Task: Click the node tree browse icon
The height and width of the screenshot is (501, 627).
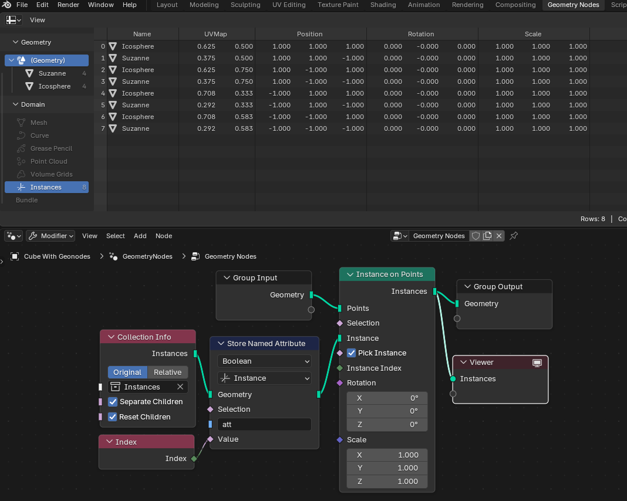Action: (399, 236)
